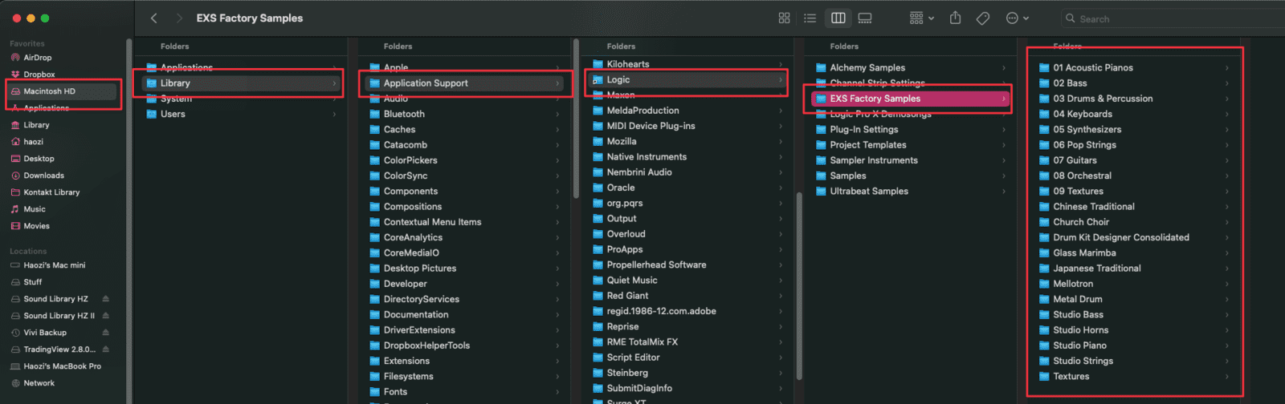This screenshot has width=1285, height=404.
Task: Open Downloads in the sidebar
Action: pyautogui.click(x=43, y=176)
